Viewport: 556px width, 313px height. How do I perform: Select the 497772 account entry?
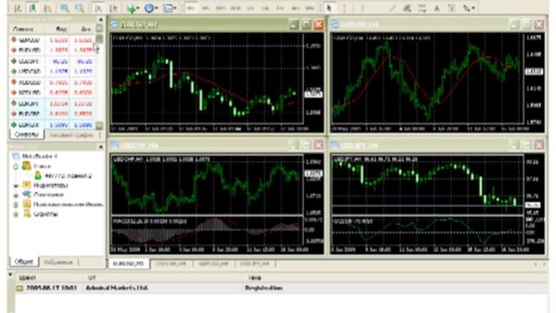point(69,176)
